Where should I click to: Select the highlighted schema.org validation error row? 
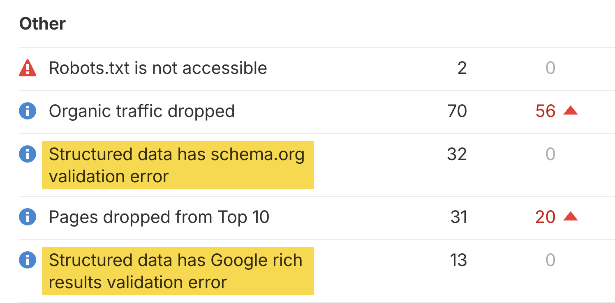(177, 165)
